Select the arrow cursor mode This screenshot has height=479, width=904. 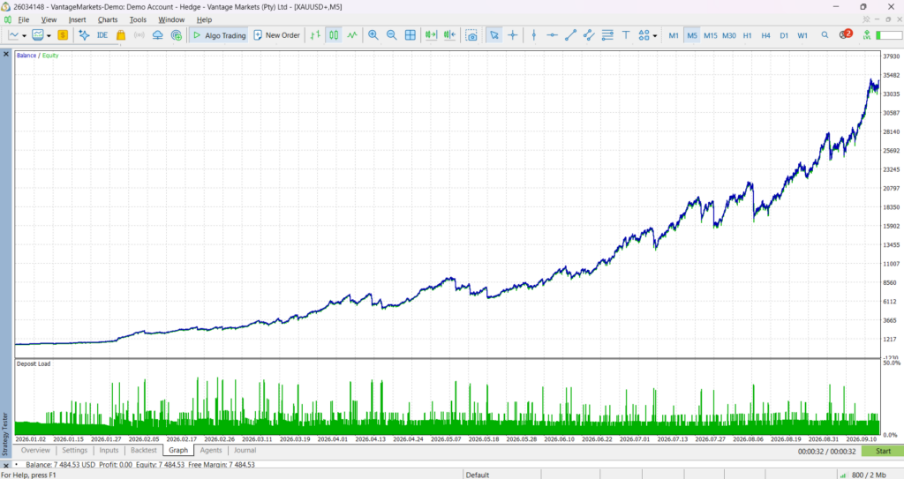coord(494,35)
